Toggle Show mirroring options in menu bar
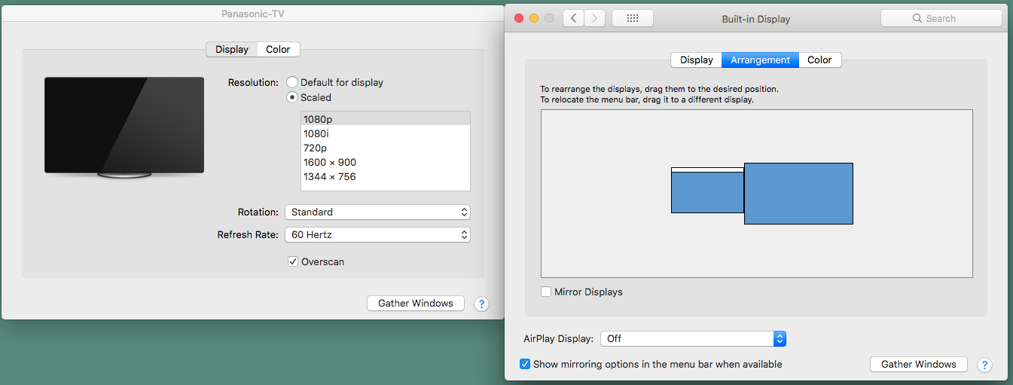The width and height of the screenshot is (1013, 385). [525, 364]
